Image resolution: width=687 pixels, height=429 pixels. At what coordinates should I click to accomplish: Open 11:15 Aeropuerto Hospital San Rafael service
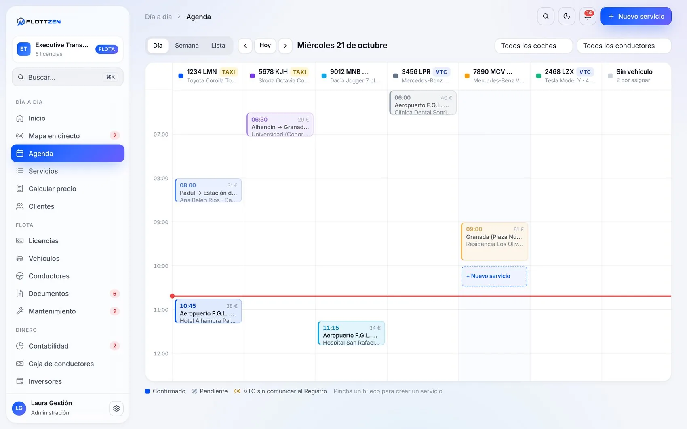click(x=351, y=333)
